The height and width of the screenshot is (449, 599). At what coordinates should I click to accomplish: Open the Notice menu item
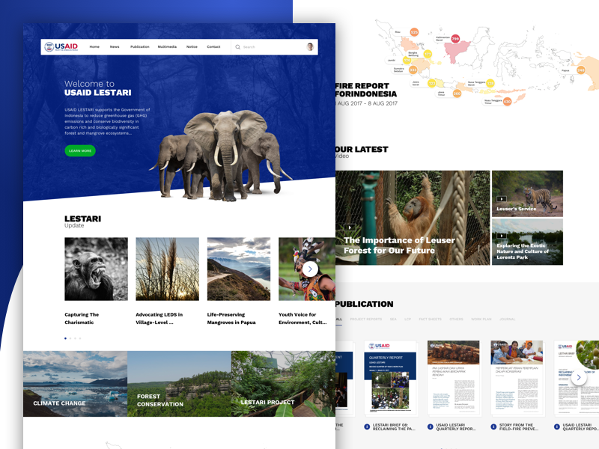[x=192, y=46]
